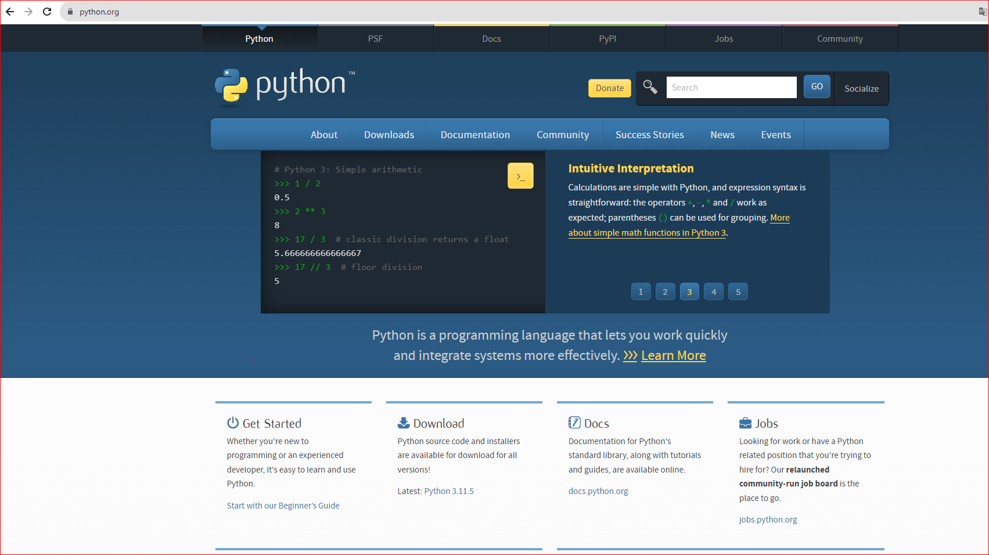Visit the jobs.python.org link

(768, 520)
